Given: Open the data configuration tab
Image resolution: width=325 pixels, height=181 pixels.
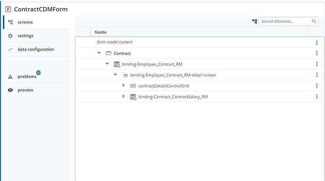Looking at the screenshot, I should coord(37,49).
